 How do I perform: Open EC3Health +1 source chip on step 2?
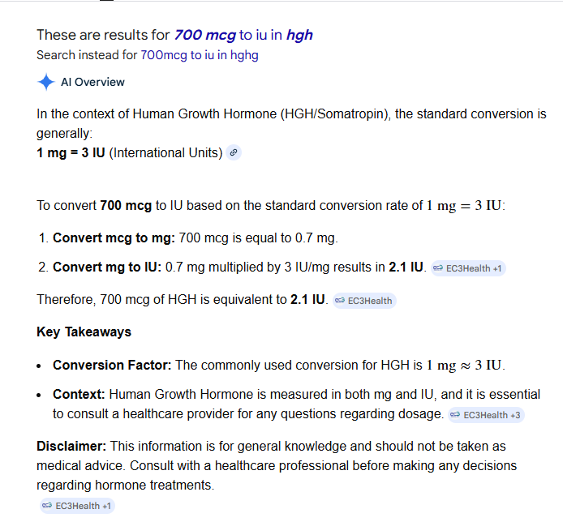(468, 267)
